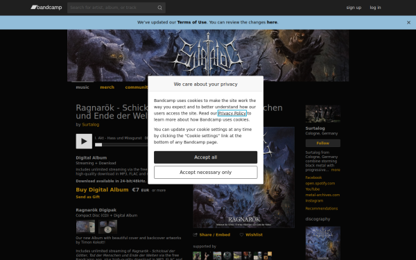Click 'here' to review changes
This screenshot has width=416, height=260.
click(x=272, y=22)
